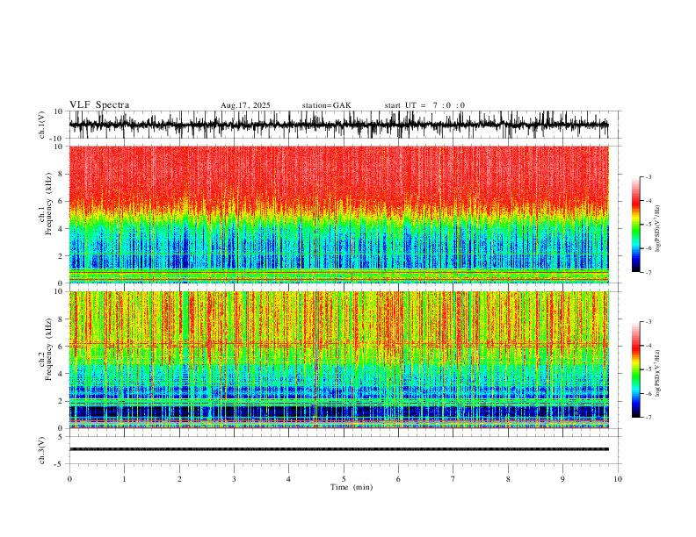This screenshot has width=696, height=537.
Task: Click time axis tick label "4"
Action: [x=288, y=479]
